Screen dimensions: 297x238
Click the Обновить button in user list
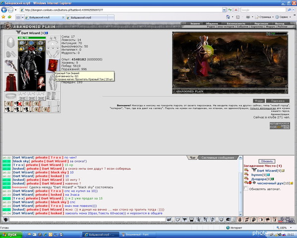[267, 161]
